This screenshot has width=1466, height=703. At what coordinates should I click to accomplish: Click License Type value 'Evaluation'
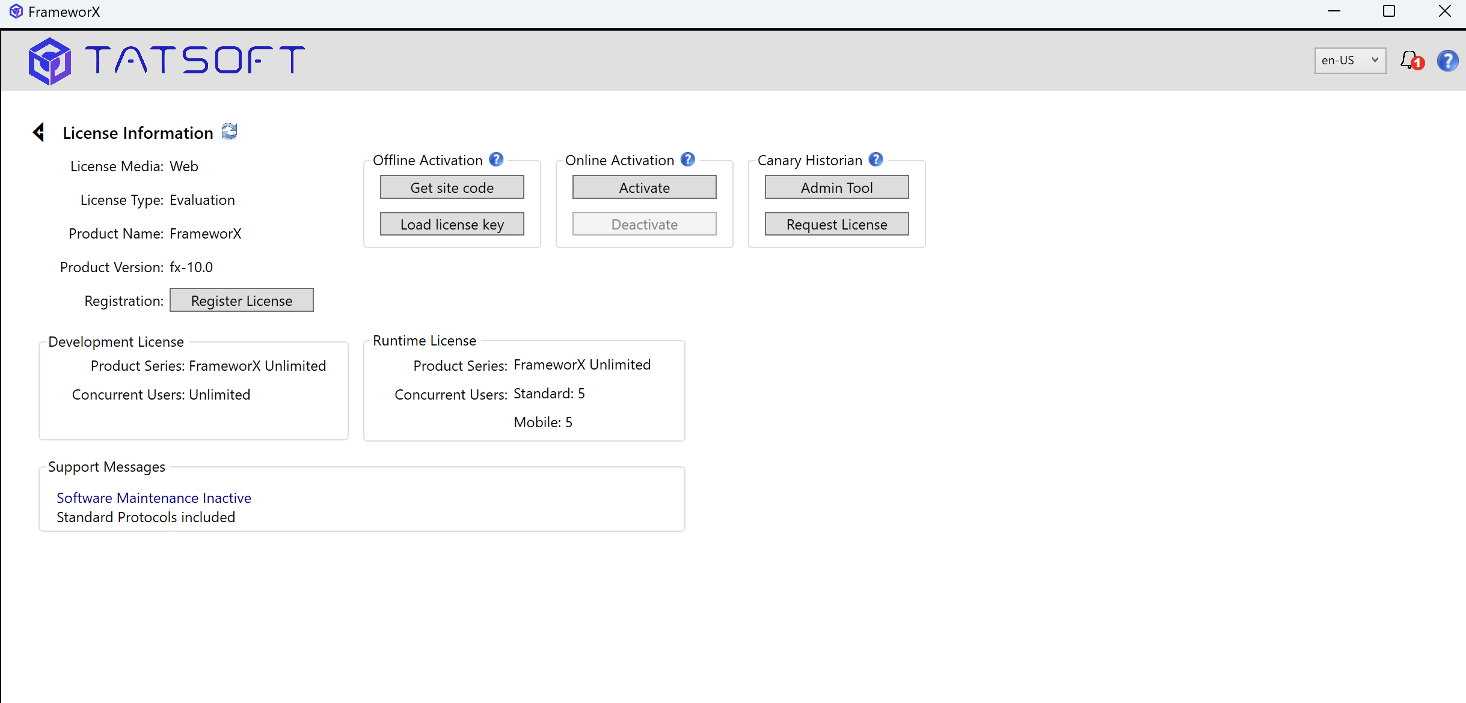[x=203, y=200]
